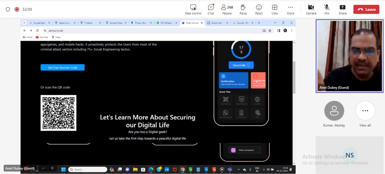Viewport: 385px width, 174px height.
Task: Go forward in the browser
Action: point(31,31)
